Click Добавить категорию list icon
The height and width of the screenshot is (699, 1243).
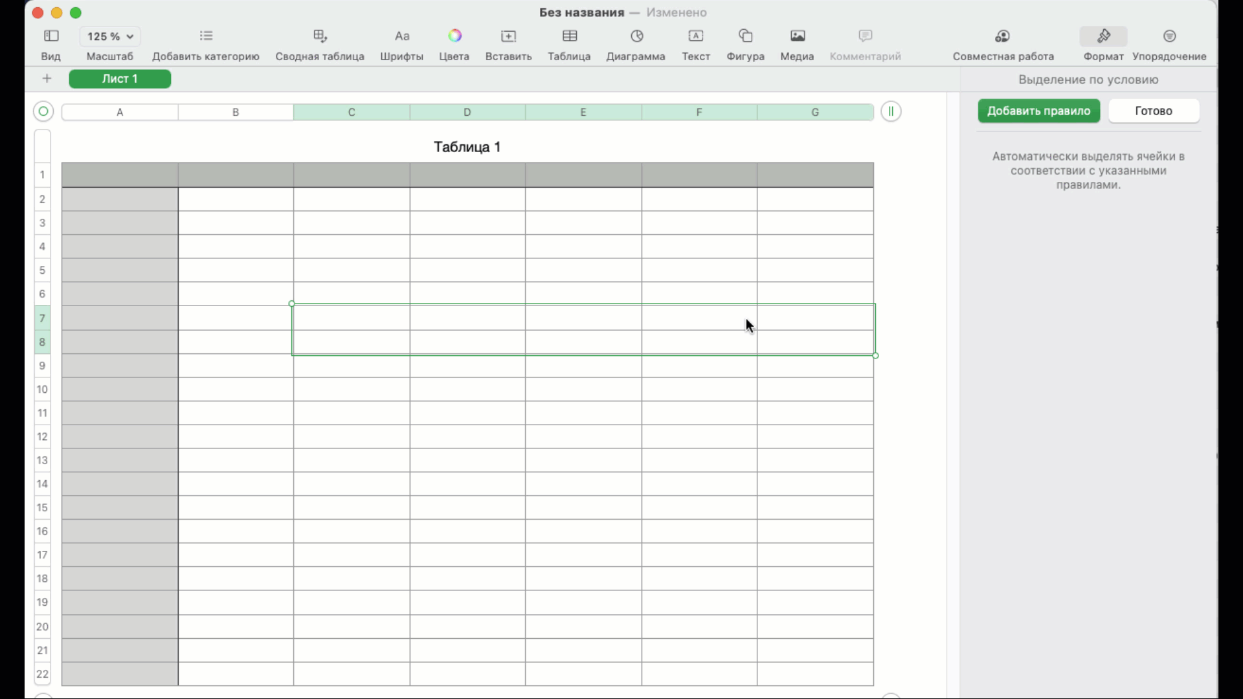pyautogui.click(x=206, y=36)
